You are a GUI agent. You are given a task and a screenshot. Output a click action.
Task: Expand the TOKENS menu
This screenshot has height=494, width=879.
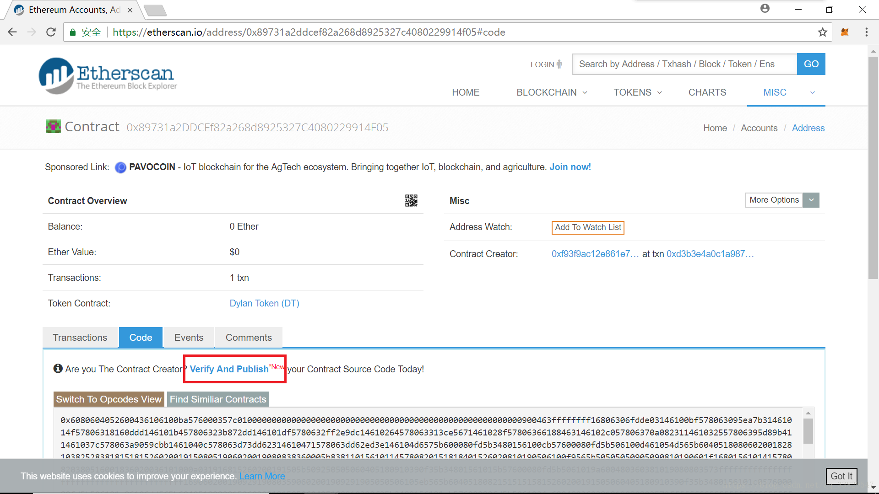637,92
